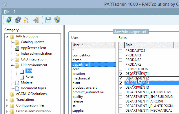Click the CAD integration folder icon

click(x=17, y=60)
